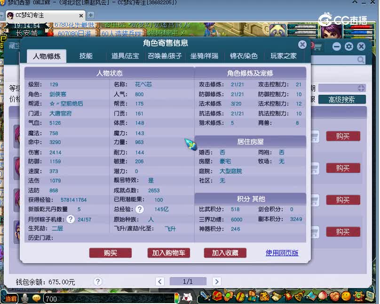
Task: Open the attack sword icon in bottom bar
Action: click(205, 296)
